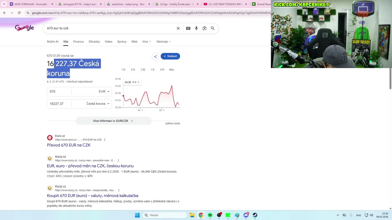The image size is (392, 220).
Task: Show hidden system tray icons
Action: click(338, 215)
